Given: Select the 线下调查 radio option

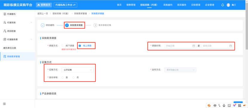Looking at the screenshot, I should (63, 46).
